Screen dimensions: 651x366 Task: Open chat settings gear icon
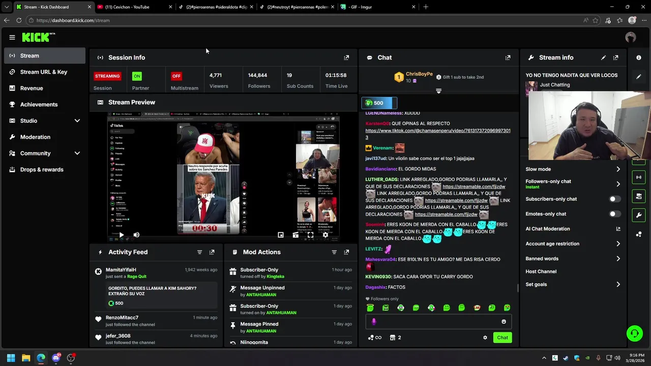[485, 338]
